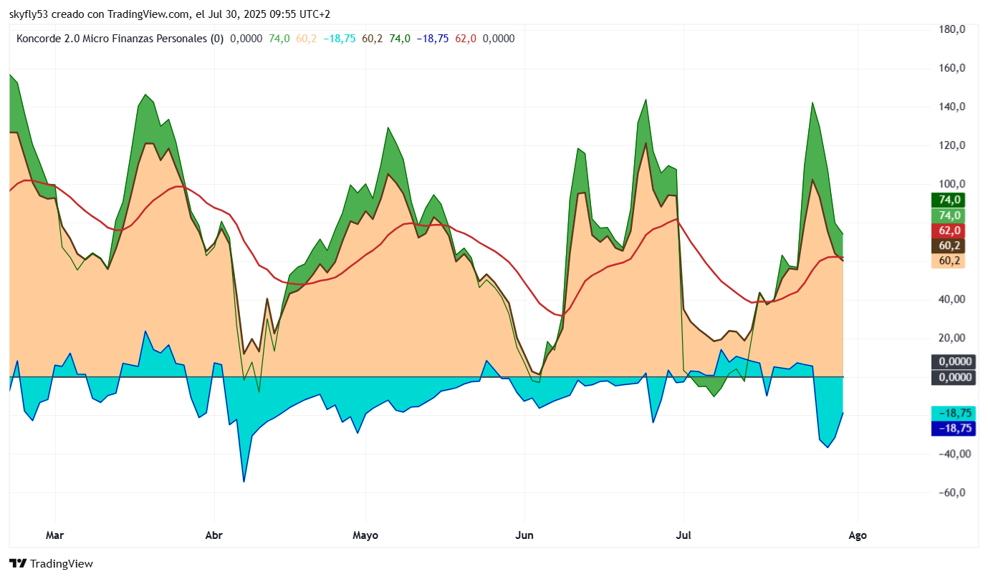Click the Jul label on time axis
The image size is (988, 579).
(x=683, y=535)
